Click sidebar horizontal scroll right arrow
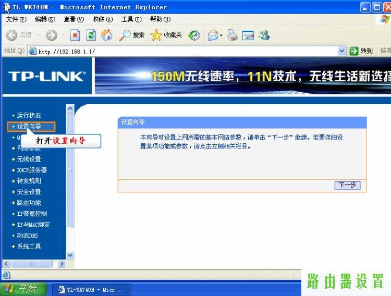This screenshot has height=296, width=391. tap(62, 264)
